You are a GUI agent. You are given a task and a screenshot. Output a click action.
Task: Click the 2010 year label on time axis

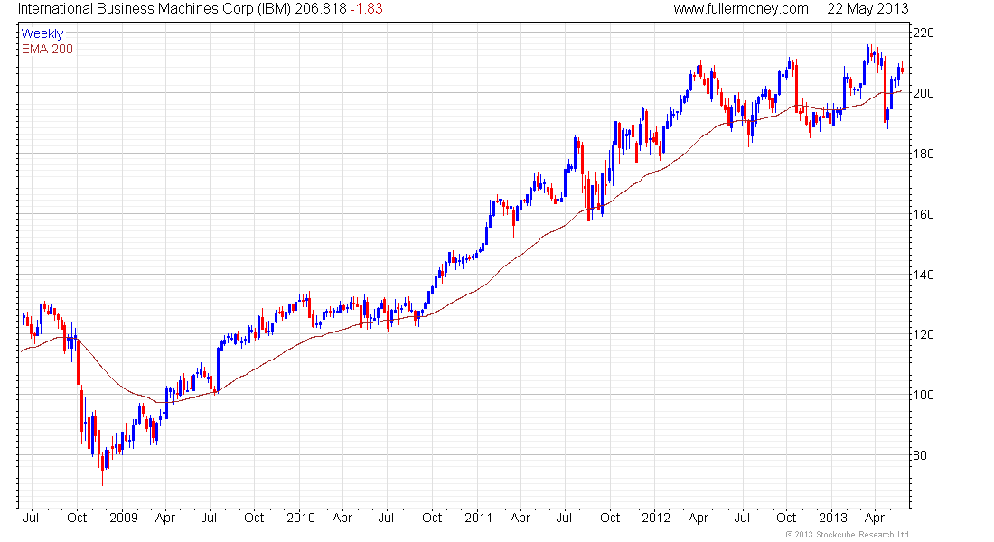click(x=301, y=518)
